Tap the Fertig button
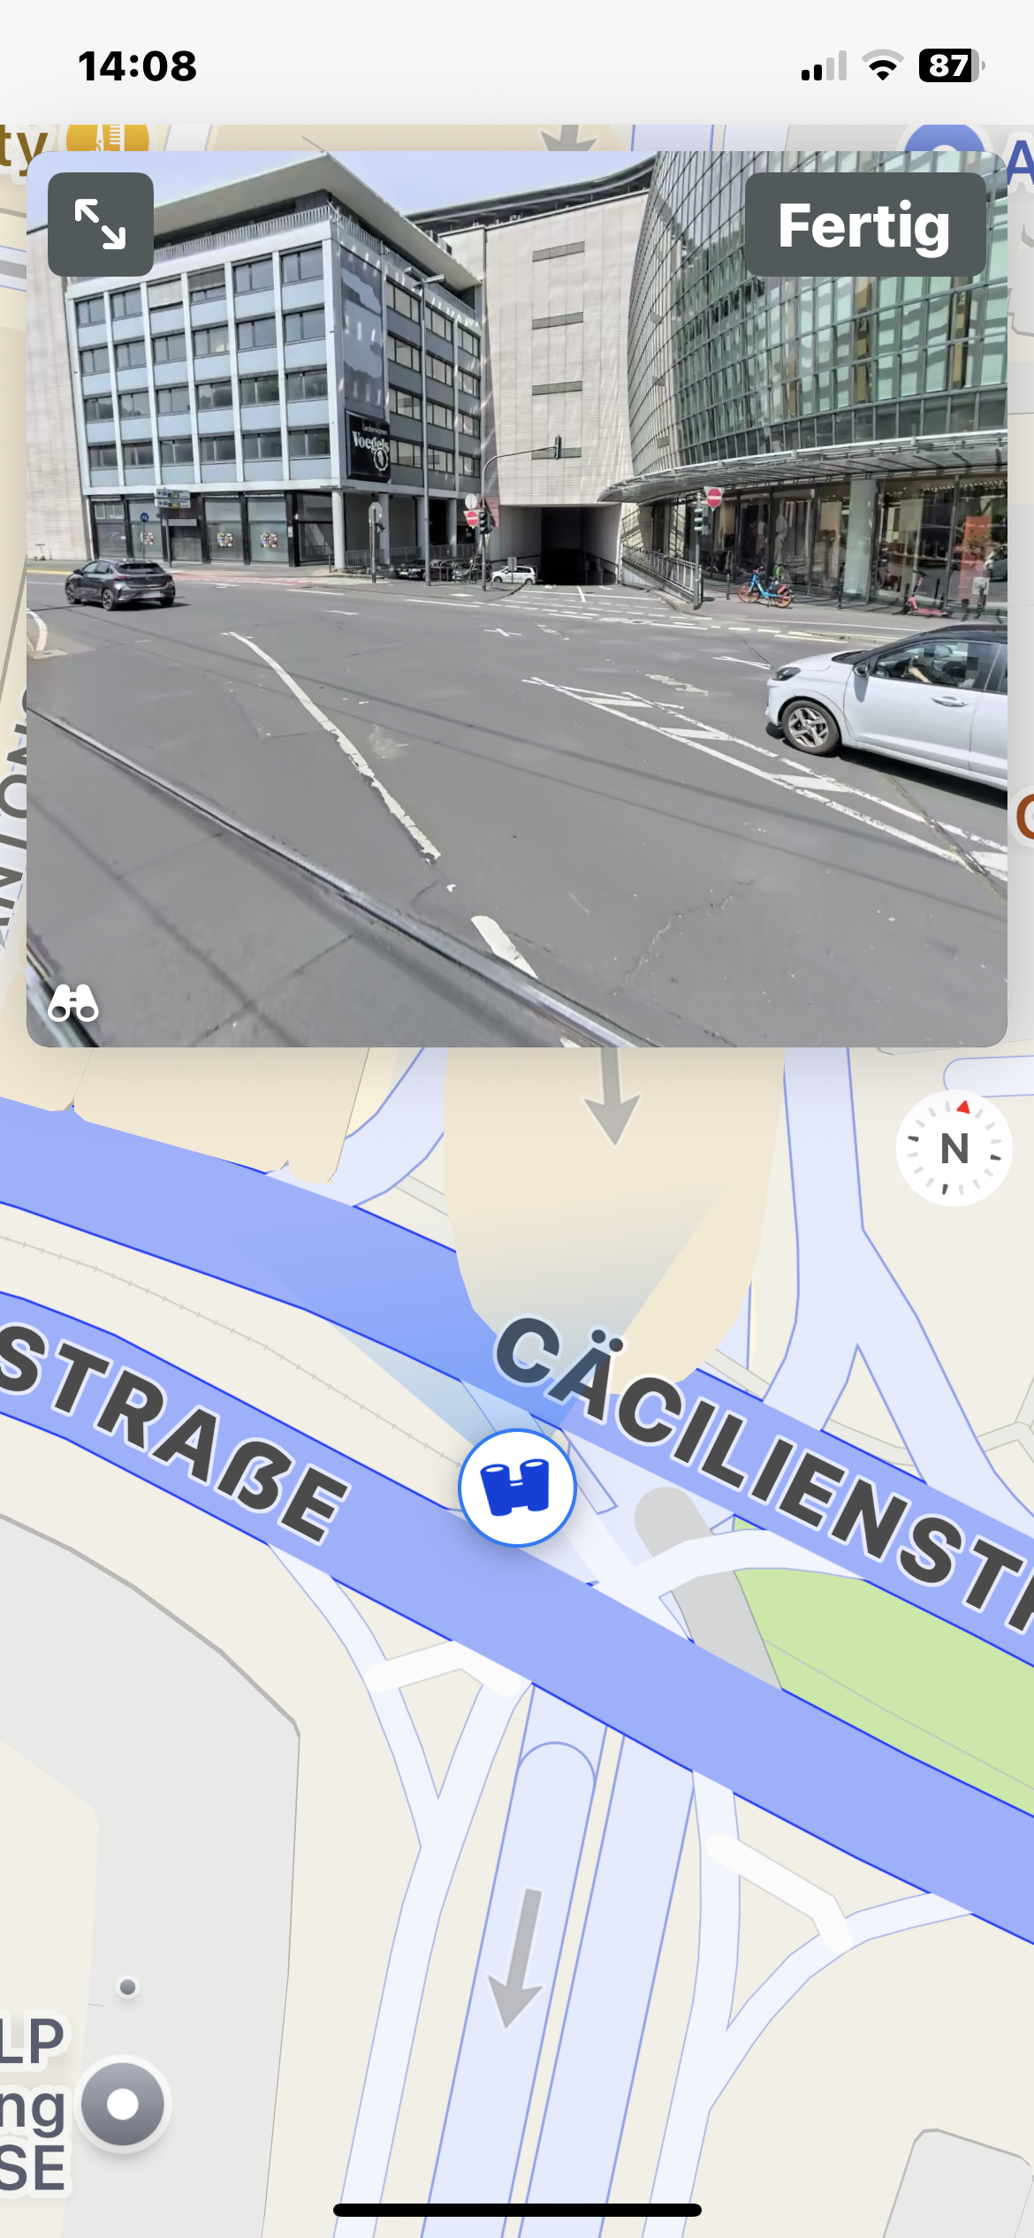 (864, 225)
